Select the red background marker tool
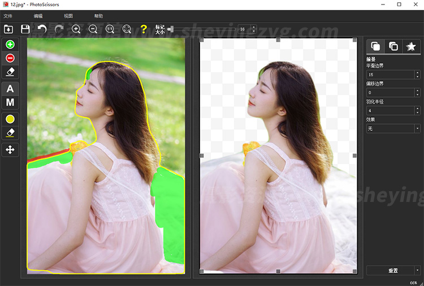The height and width of the screenshot is (286, 424). click(10, 58)
